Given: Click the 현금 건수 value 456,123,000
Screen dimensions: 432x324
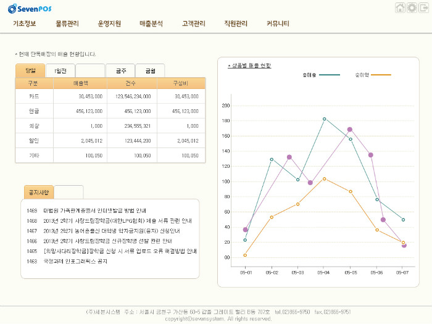Looking at the screenshot, I should (138, 111).
